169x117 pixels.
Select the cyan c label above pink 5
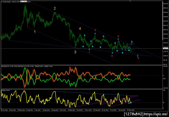[138, 56]
